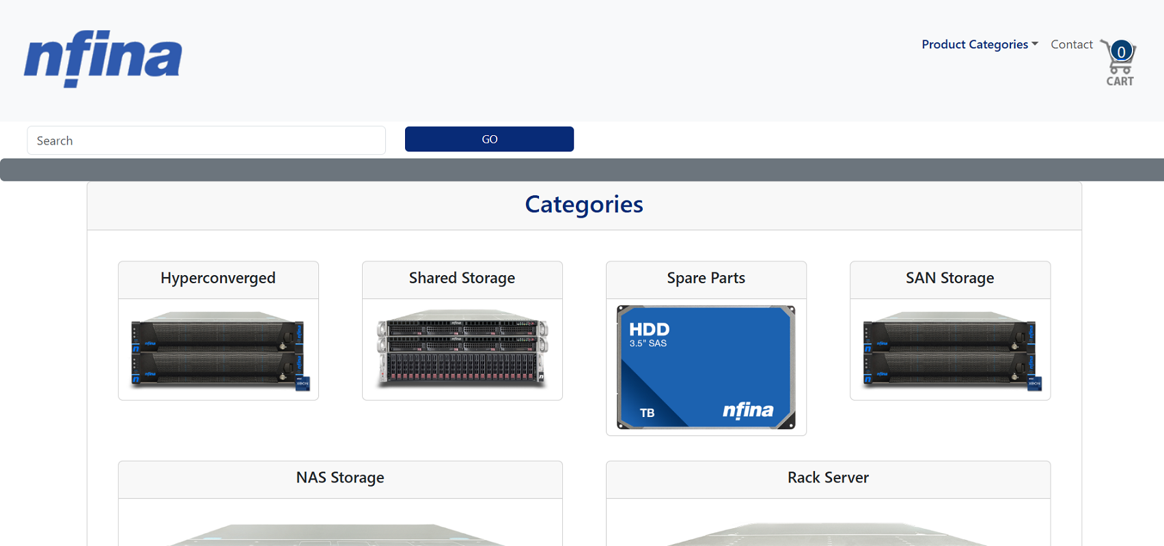This screenshot has width=1164, height=546.
Task: Open the Contact page link
Action: [x=1071, y=44]
